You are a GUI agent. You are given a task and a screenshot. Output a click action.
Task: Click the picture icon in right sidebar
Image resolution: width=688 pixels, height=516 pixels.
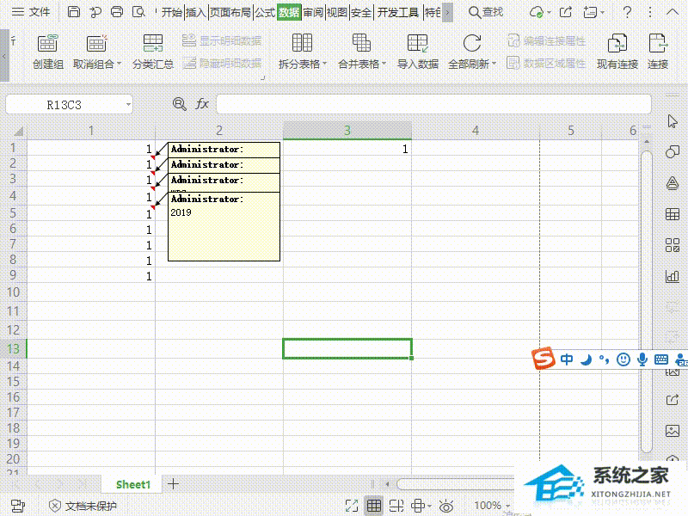coord(673,431)
